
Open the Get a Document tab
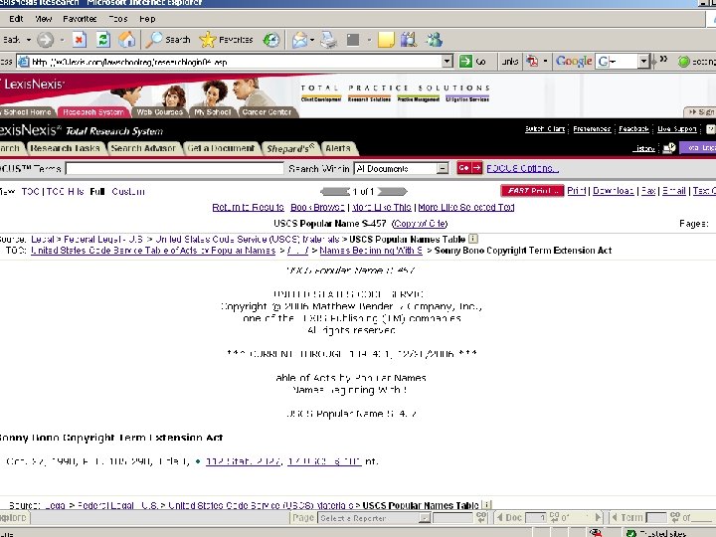pyautogui.click(x=221, y=148)
